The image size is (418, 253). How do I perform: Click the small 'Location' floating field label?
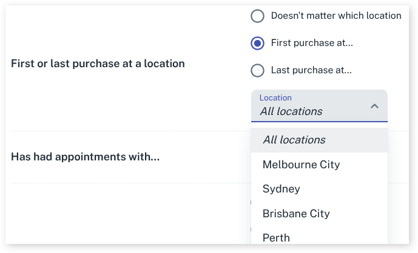coord(275,97)
